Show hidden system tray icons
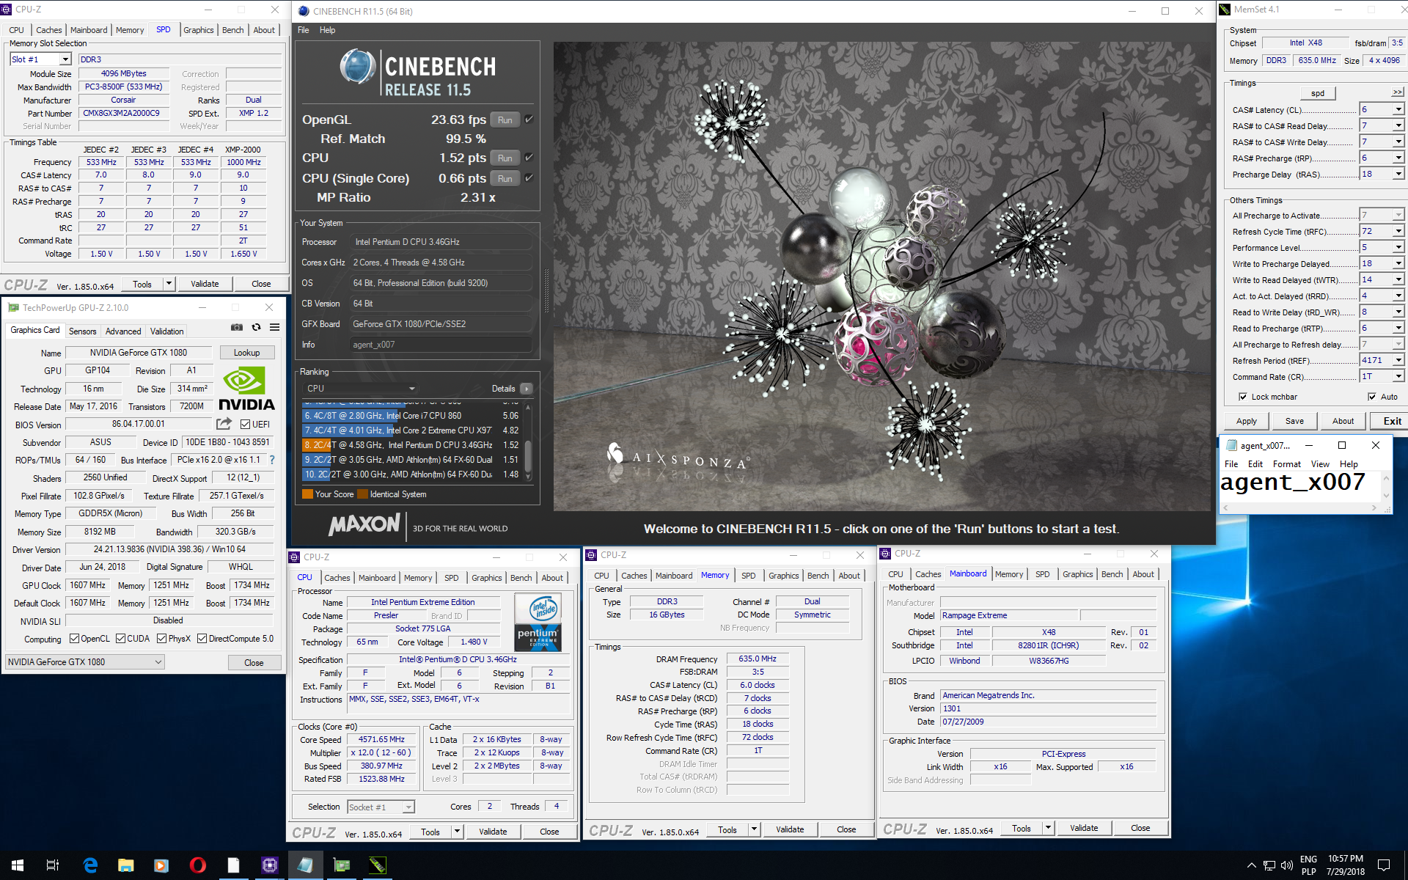This screenshot has height=880, width=1408. (x=1251, y=865)
